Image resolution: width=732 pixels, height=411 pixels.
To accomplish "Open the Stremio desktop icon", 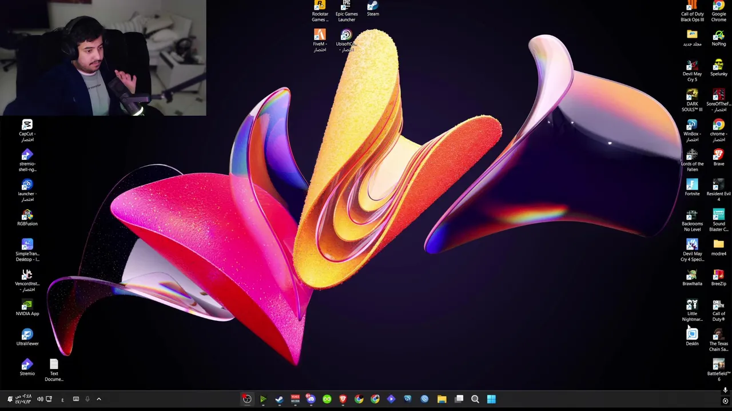I will pos(27,368).
